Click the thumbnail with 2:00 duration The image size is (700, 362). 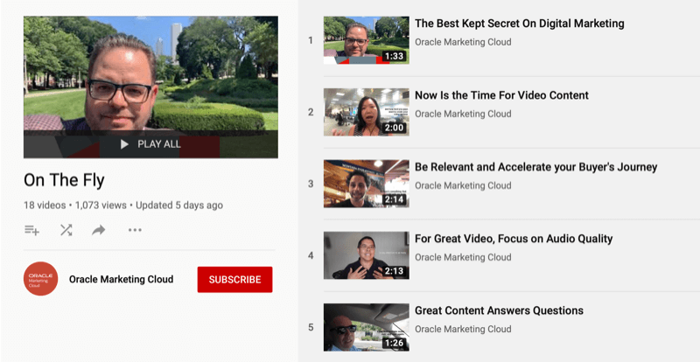[366, 112]
